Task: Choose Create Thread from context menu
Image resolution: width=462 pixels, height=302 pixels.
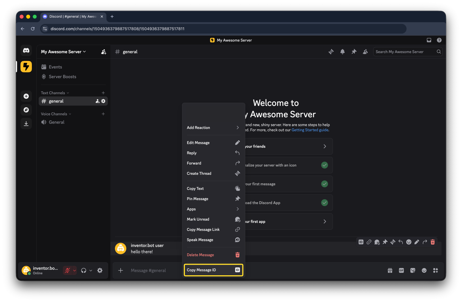Action: [213, 173]
